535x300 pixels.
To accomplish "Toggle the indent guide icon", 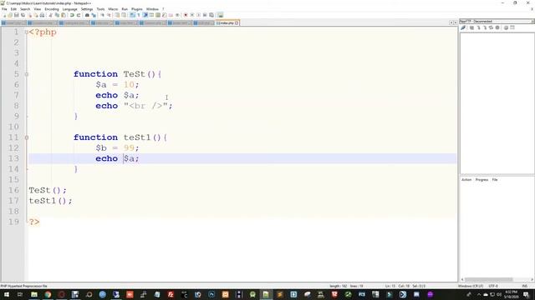I will pos(145,15).
